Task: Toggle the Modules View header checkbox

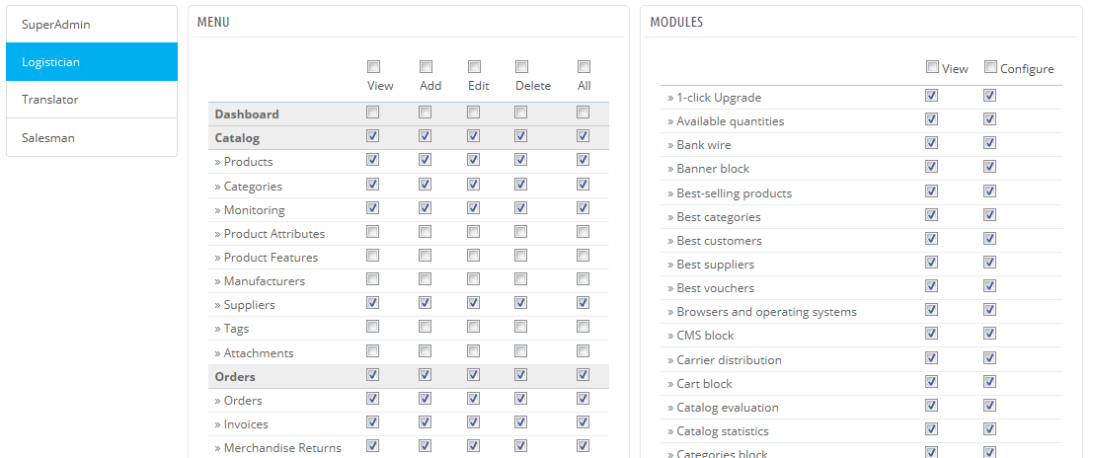Action: click(932, 67)
